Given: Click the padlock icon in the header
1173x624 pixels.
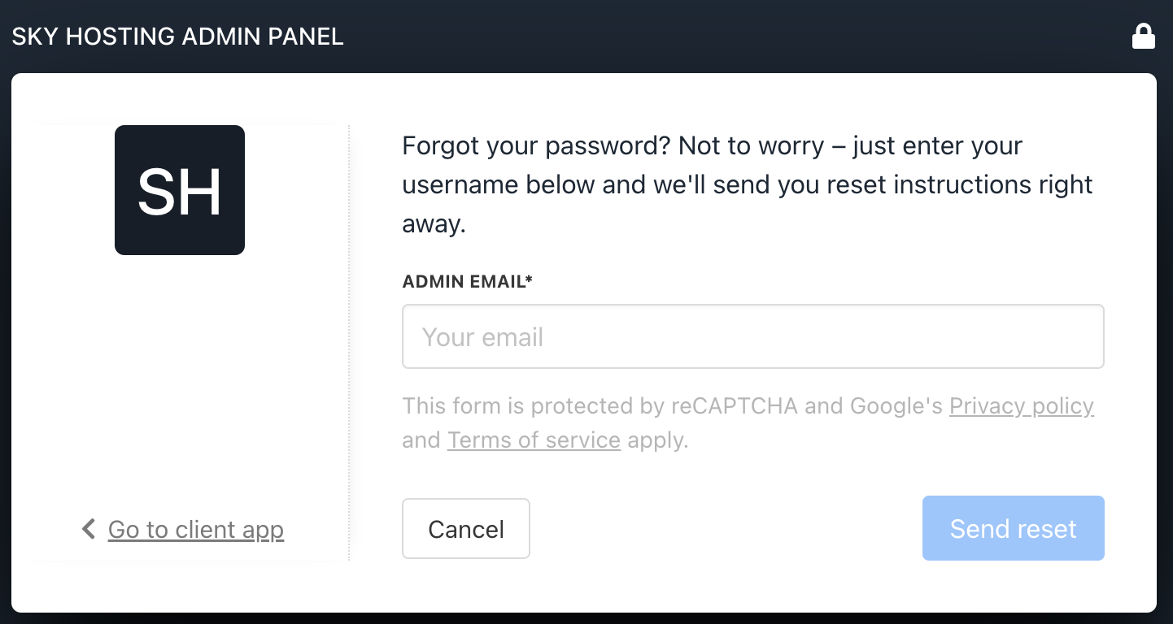Looking at the screenshot, I should click(1144, 37).
